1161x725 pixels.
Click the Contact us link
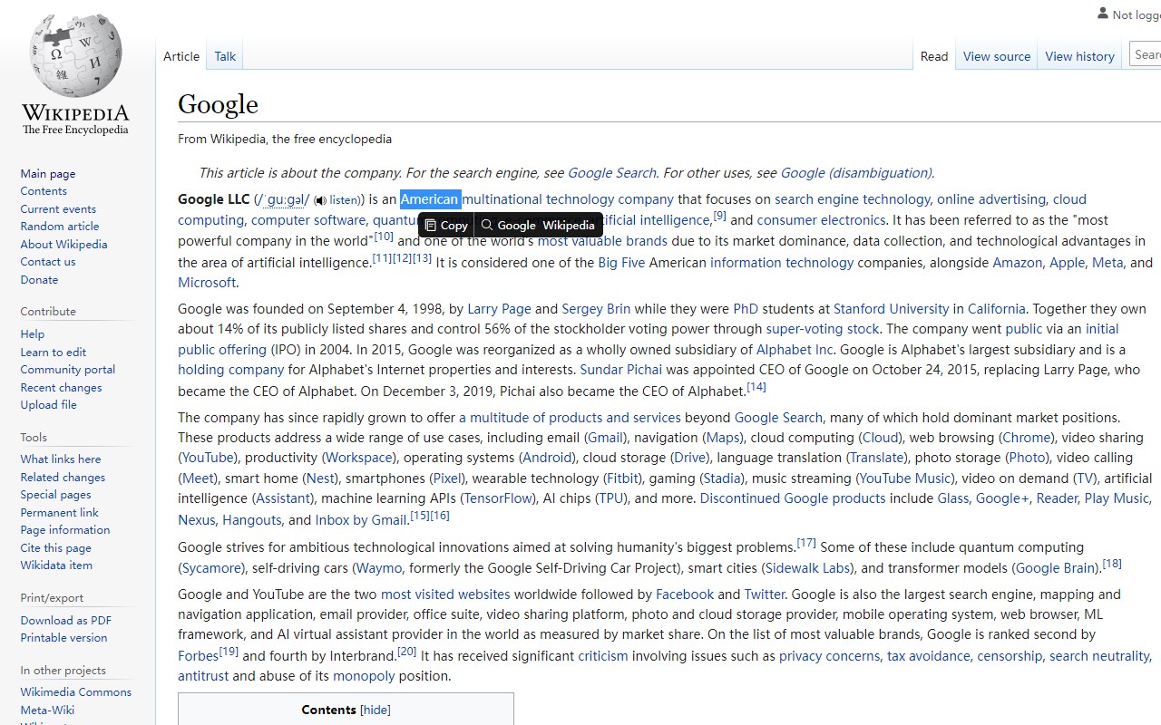(48, 262)
